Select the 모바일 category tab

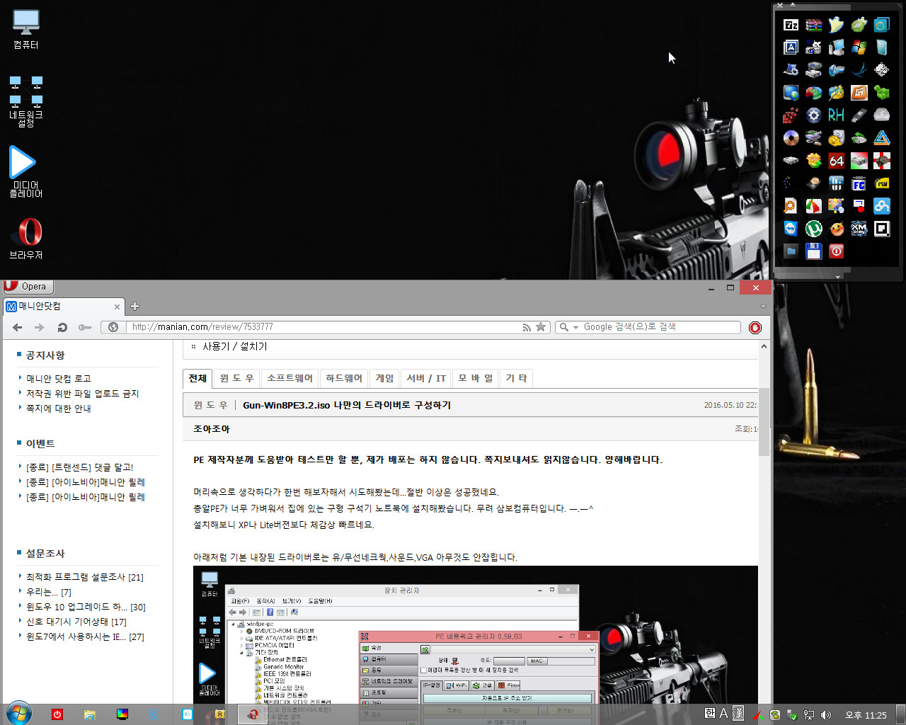476,378
